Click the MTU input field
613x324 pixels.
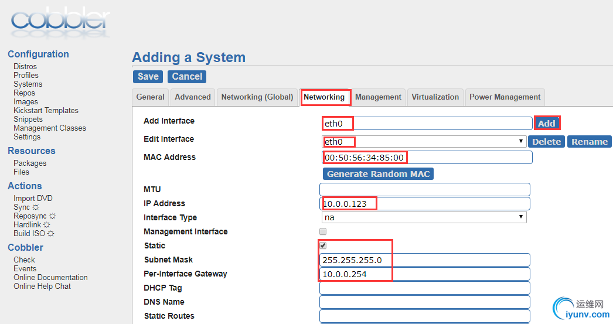pos(424,190)
